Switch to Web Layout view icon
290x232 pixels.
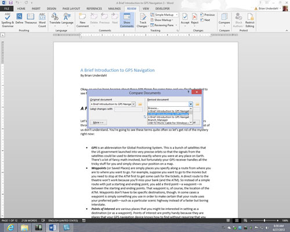click(x=245, y=220)
